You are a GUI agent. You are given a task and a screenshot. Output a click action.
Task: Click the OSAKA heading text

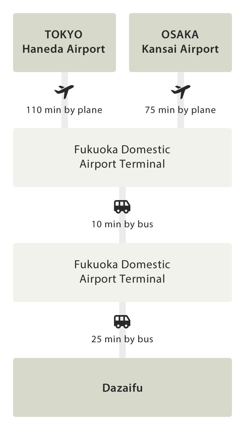tap(180, 34)
